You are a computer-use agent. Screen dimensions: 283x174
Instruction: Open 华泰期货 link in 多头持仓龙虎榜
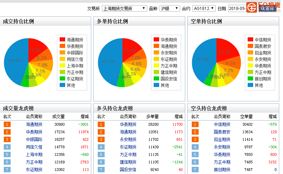click(x=128, y=124)
